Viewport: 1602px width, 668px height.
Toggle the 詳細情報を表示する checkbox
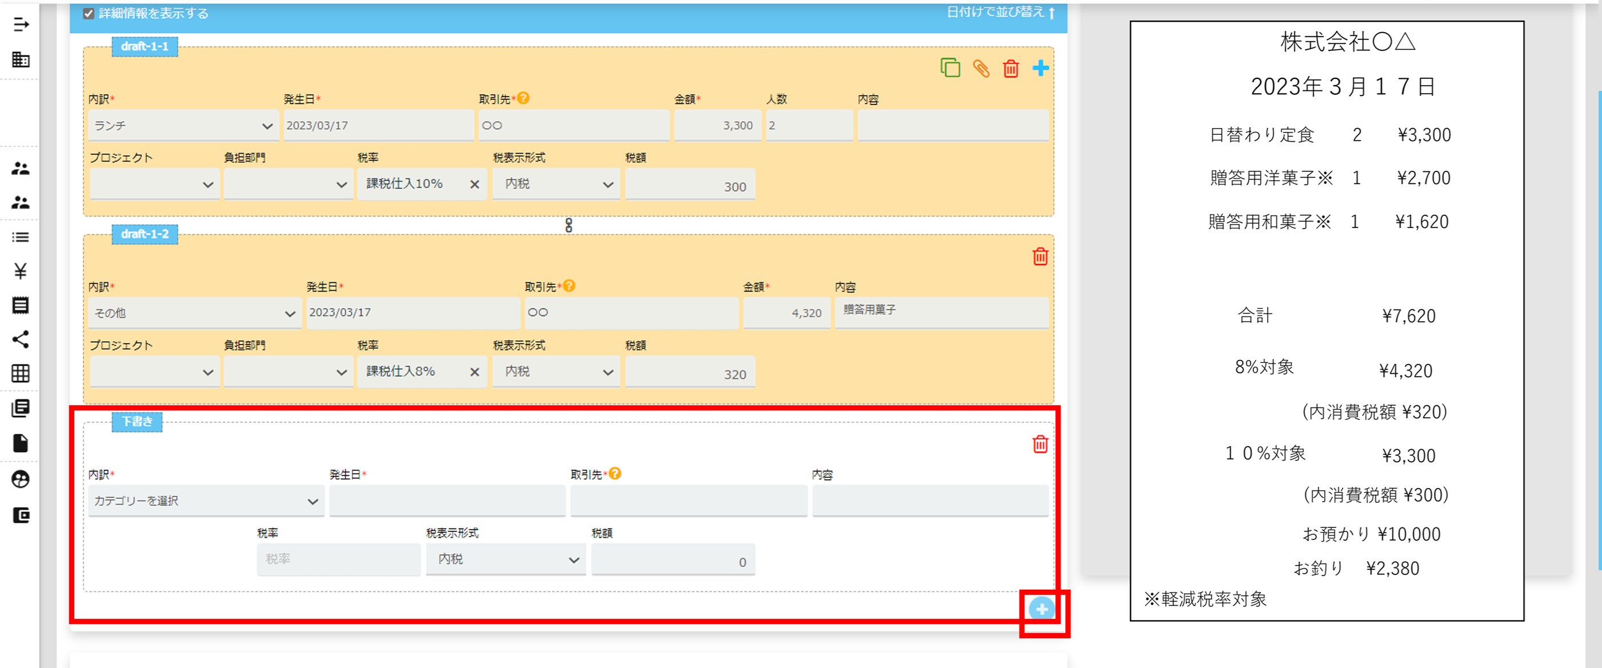(89, 14)
